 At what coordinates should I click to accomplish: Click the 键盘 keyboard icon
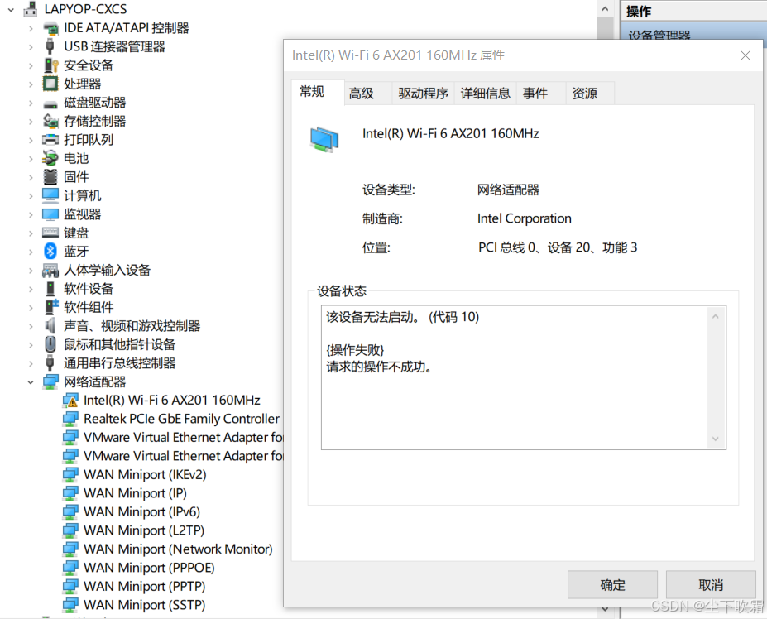click(x=50, y=232)
